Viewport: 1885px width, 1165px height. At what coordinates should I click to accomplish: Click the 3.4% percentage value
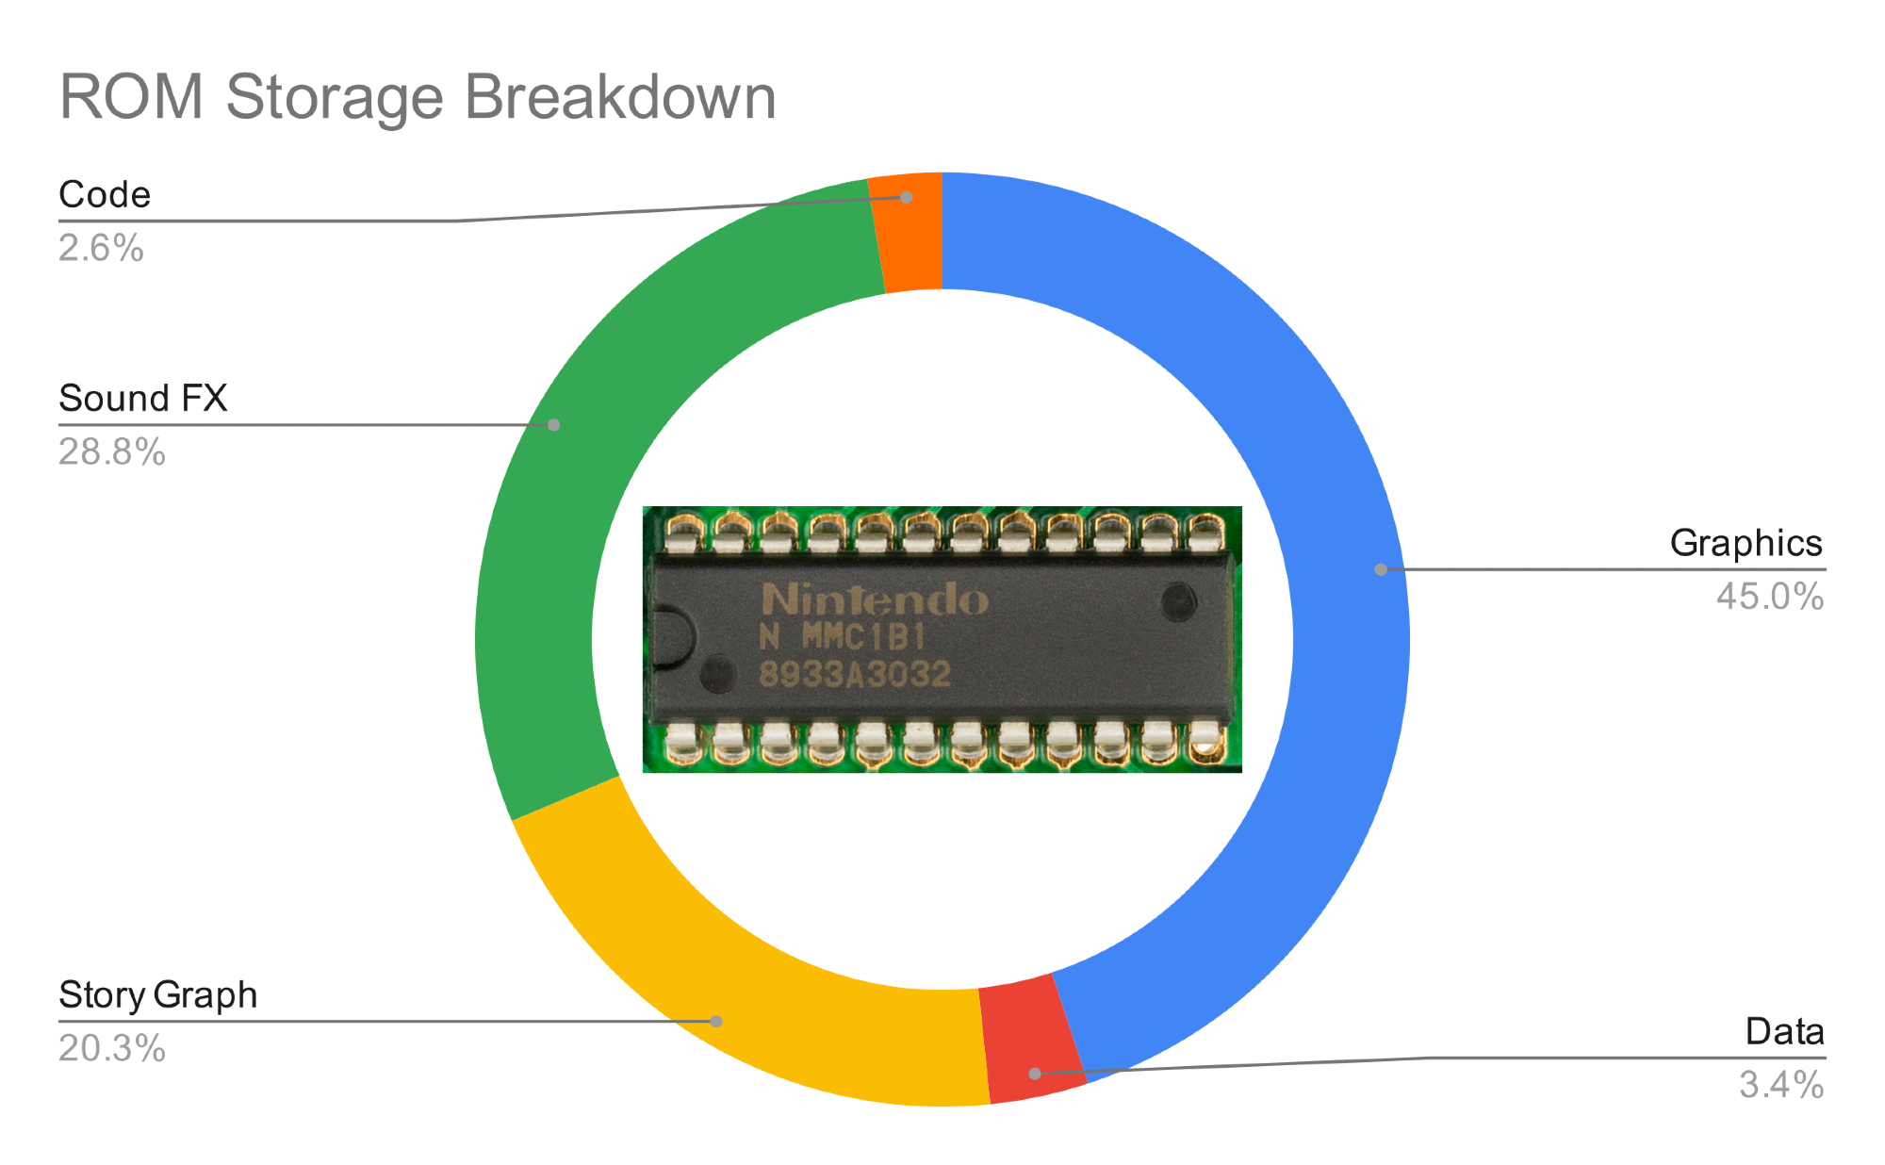[1780, 1085]
